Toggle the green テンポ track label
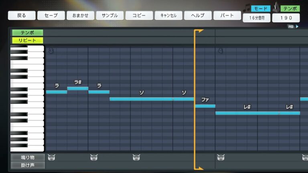308x173 pixels. tap(27, 32)
